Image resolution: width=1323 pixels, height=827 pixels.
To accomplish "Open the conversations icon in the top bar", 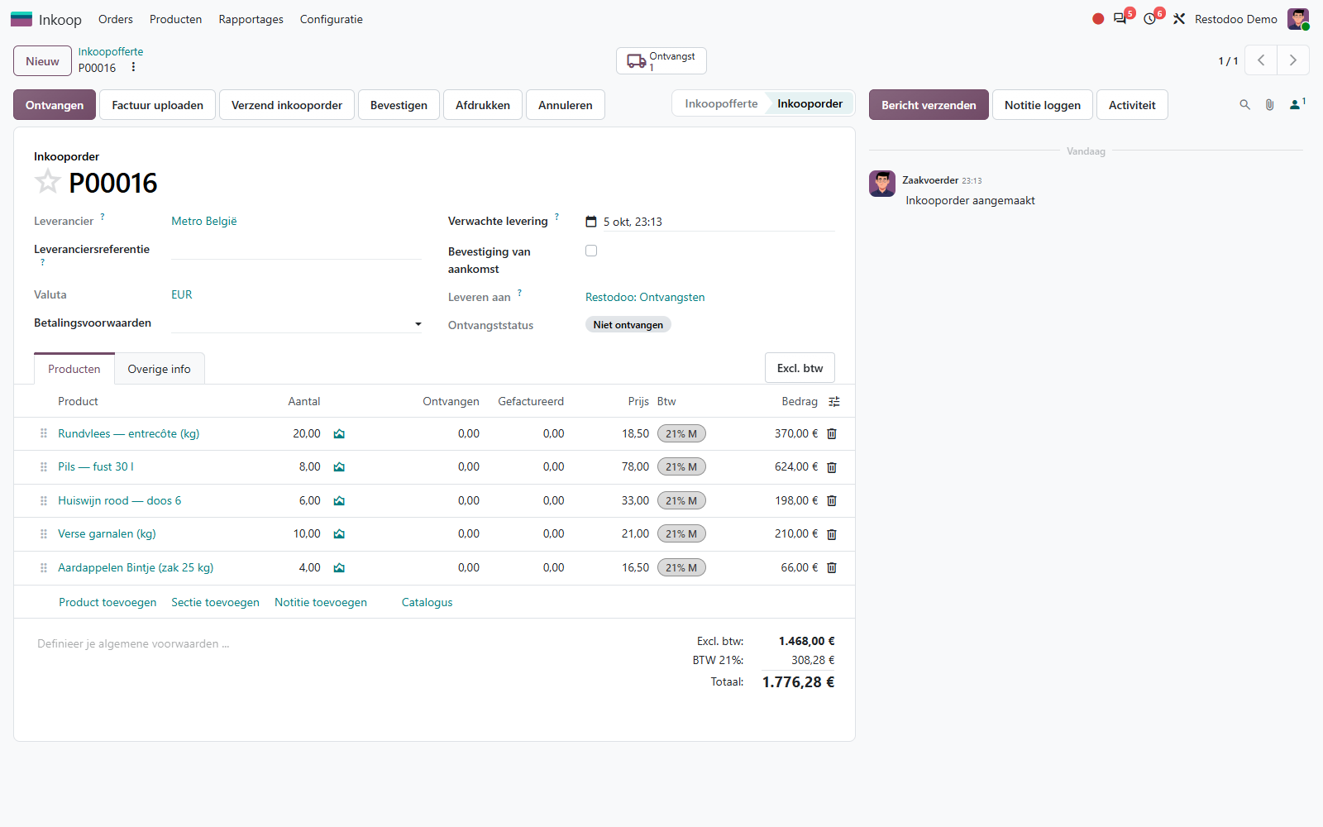I will click(1120, 19).
